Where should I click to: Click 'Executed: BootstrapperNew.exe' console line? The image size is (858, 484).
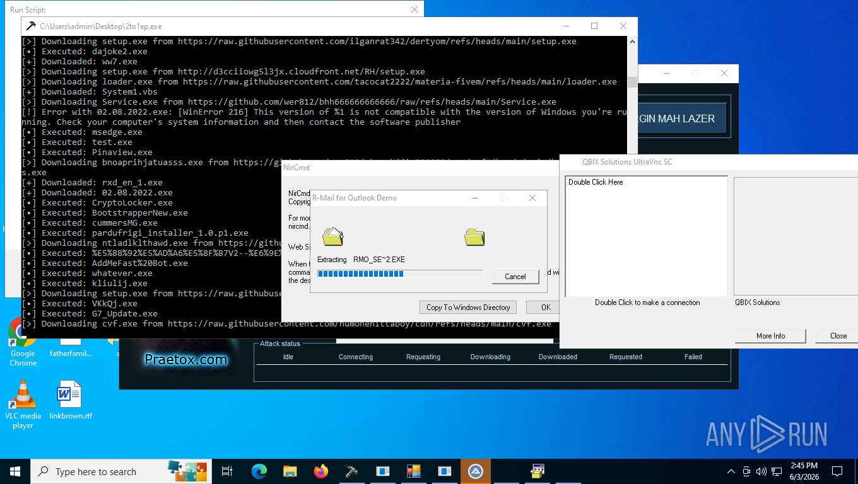(x=105, y=213)
